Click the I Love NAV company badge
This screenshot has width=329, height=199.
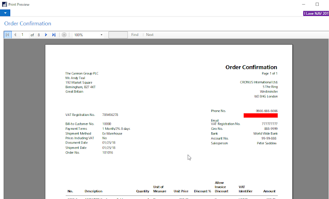316,13
